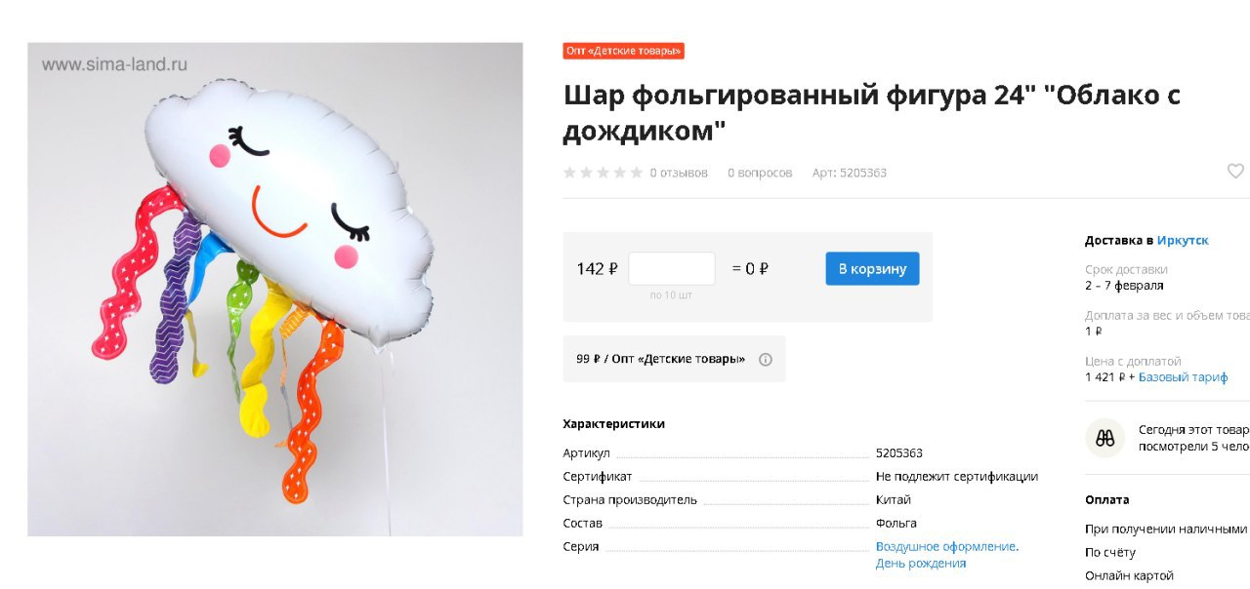Click the fifth rating star
The width and height of the screenshot is (1250, 589).
point(637,173)
